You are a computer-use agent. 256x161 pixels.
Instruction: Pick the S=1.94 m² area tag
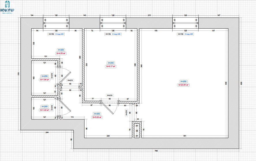44,80
